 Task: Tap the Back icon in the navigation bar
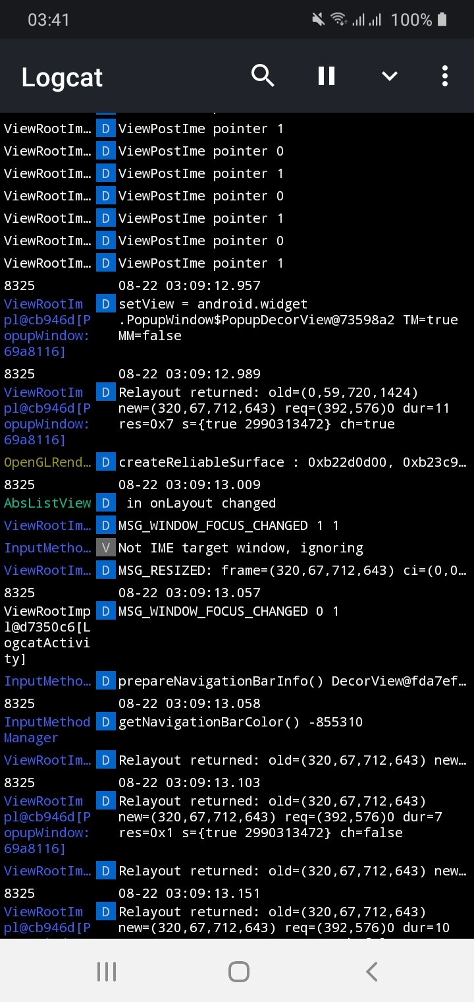coord(371,970)
